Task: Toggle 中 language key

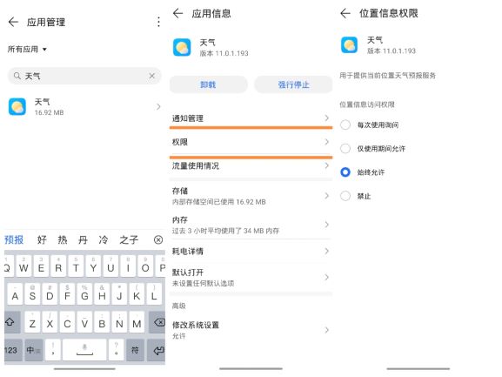Action: point(34,350)
